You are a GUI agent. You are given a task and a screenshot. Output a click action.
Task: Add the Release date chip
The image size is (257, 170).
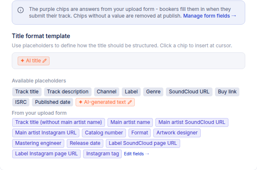(85, 143)
